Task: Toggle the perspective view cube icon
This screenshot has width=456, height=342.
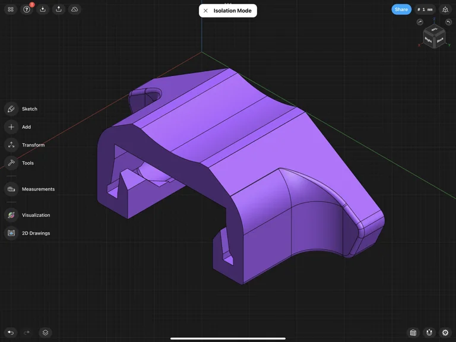Action: 445,9
